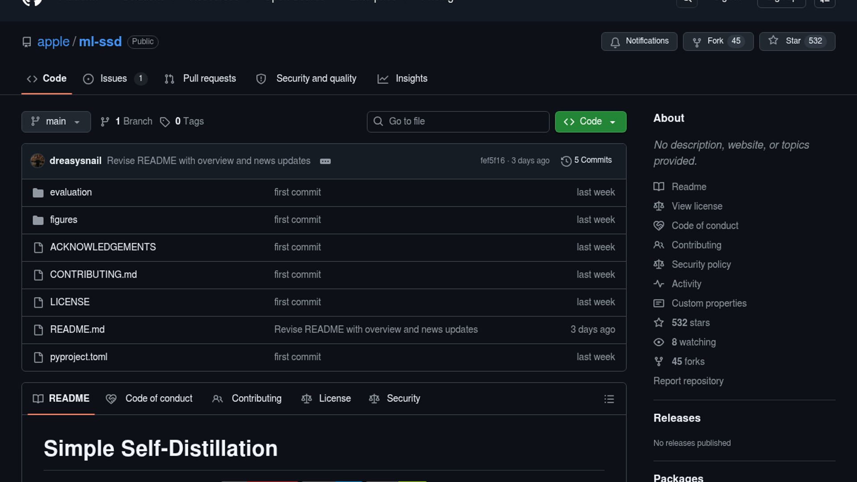The height and width of the screenshot is (482, 857).
Task: Click the watching eye icon in About
Action: pyautogui.click(x=658, y=342)
